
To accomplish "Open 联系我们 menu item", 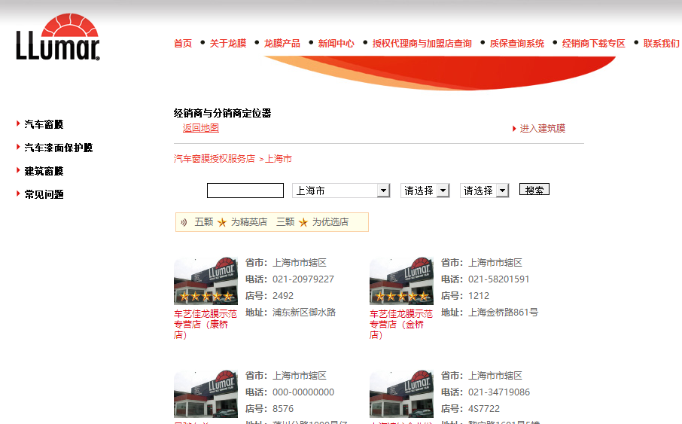I will pyautogui.click(x=662, y=44).
